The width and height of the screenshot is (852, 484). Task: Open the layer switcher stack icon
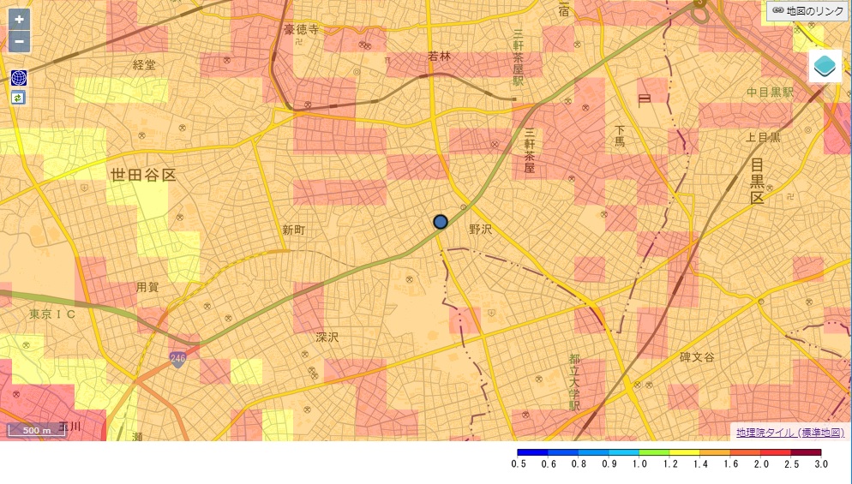coord(825,66)
